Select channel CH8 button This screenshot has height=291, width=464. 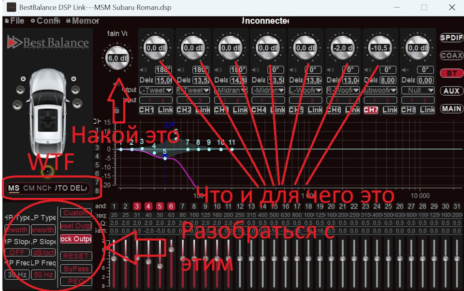click(408, 110)
